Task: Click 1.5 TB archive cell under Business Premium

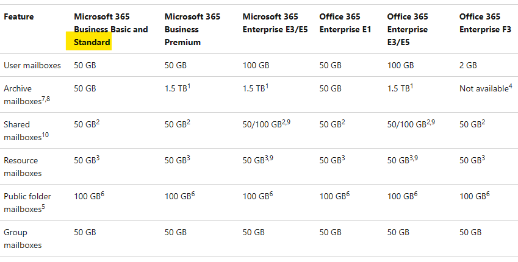Action: (x=178, y=88)
